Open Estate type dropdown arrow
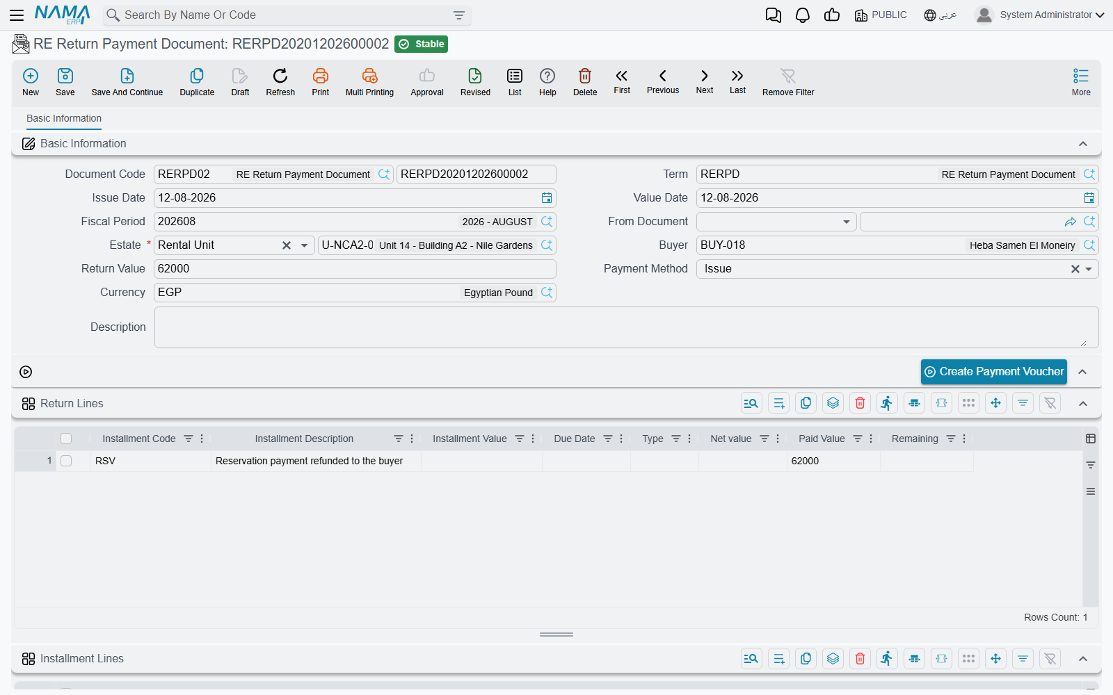1113x695 pixels. (304, 245)
